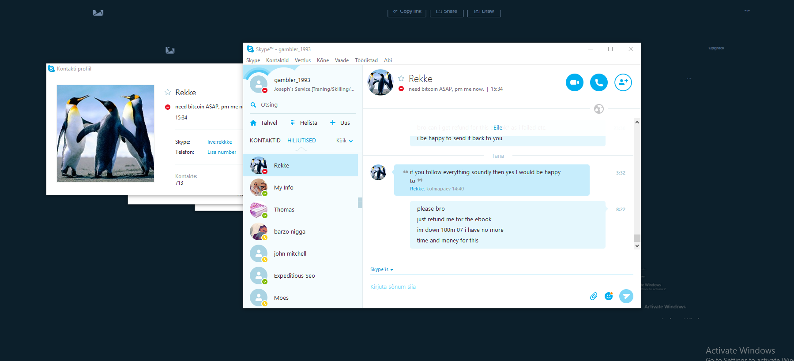The image size is (794, 361).
Task: Click Rekke's avatar beside the quoted message
Action: pyautogui.click(x=378, y=172)
